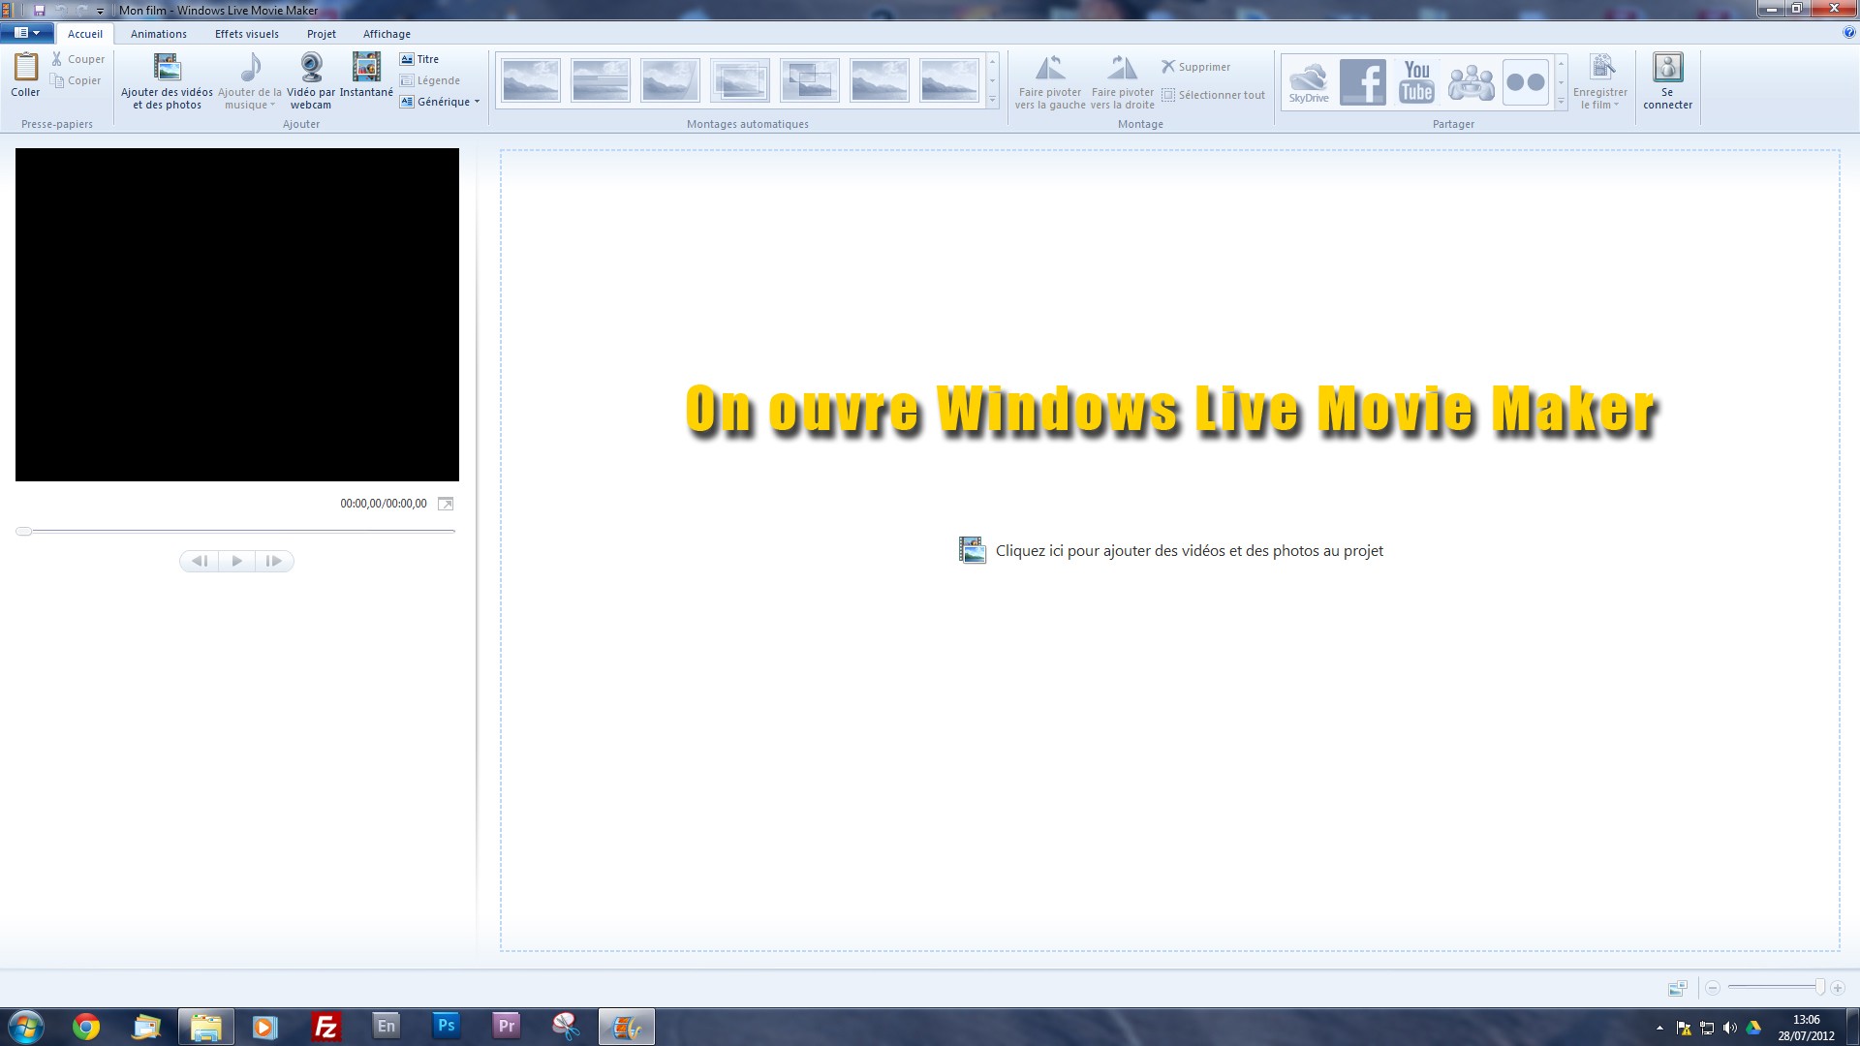
Task: Open Google Chrome from the taskbar
Action: coord(86,1027)
